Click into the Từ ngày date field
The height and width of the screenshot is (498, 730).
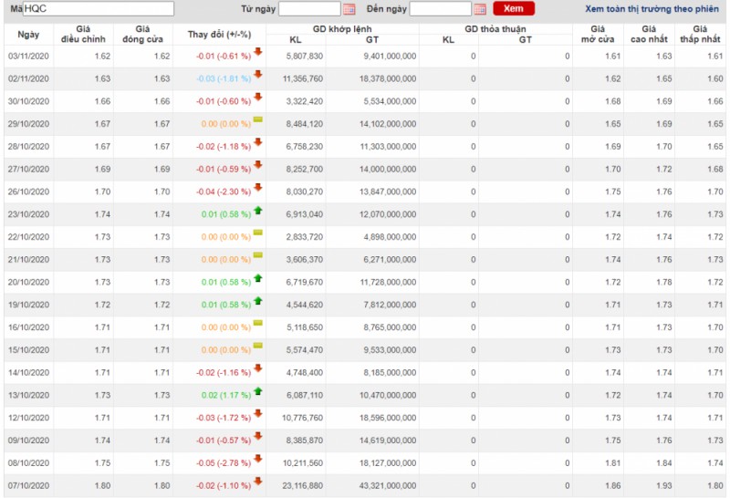309,9
